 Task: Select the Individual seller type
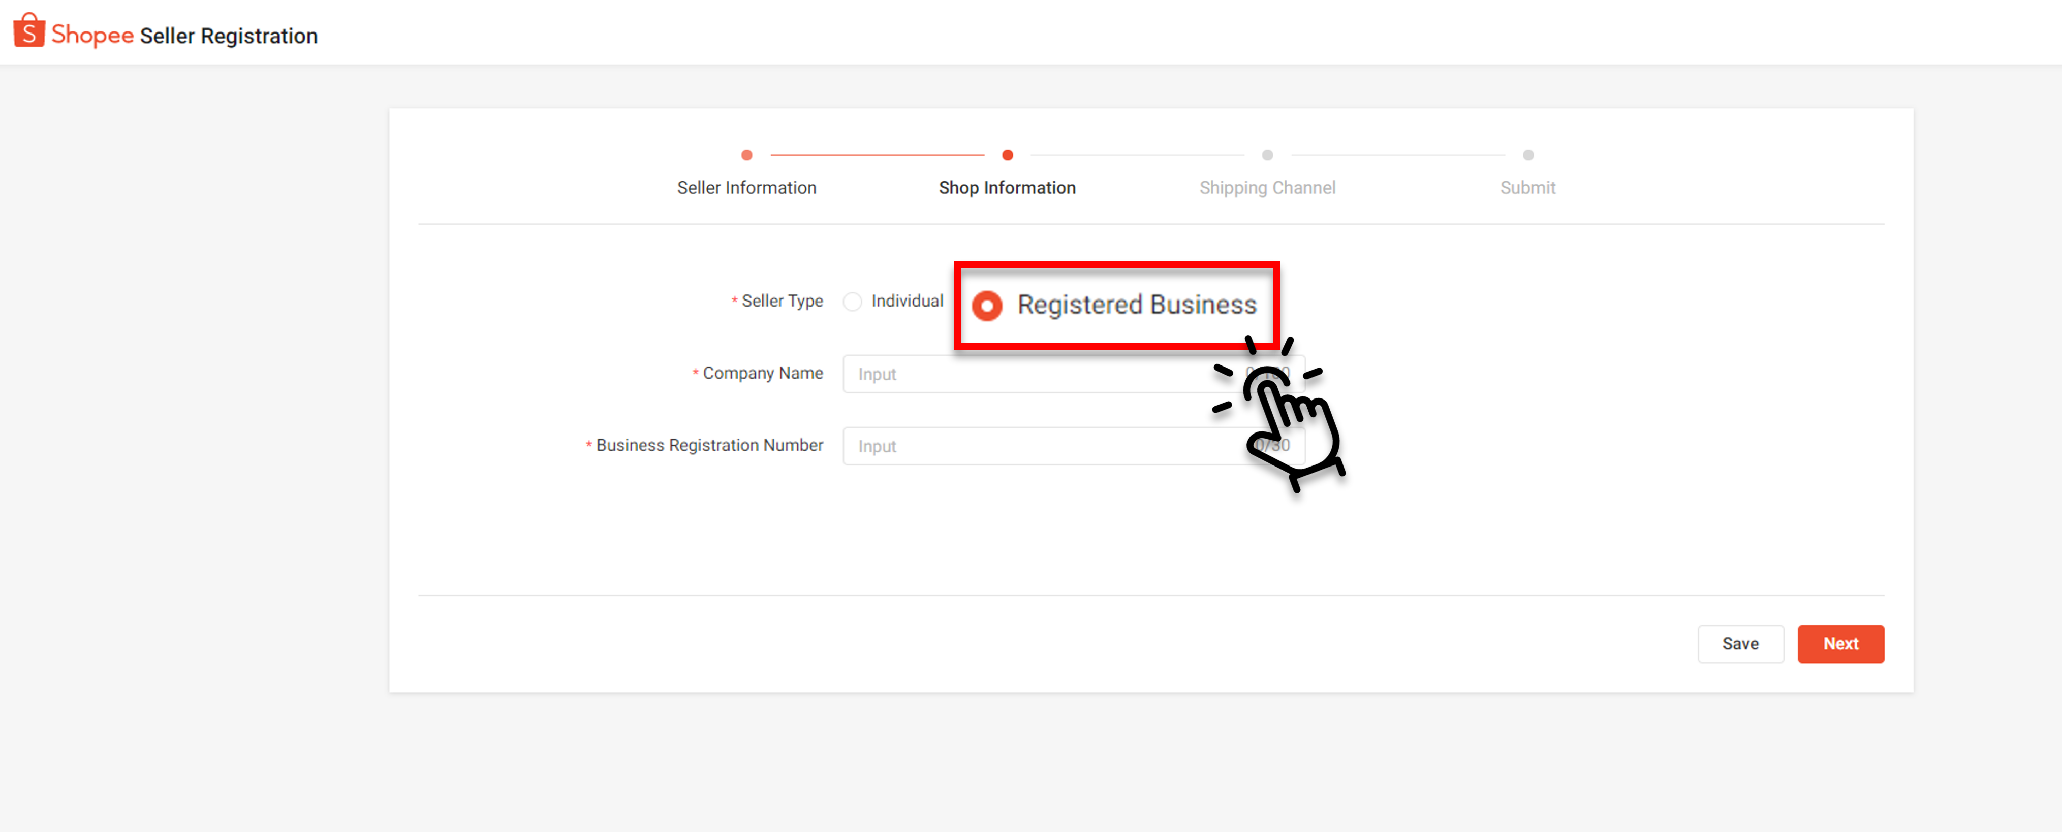click(x=852, y=302)
